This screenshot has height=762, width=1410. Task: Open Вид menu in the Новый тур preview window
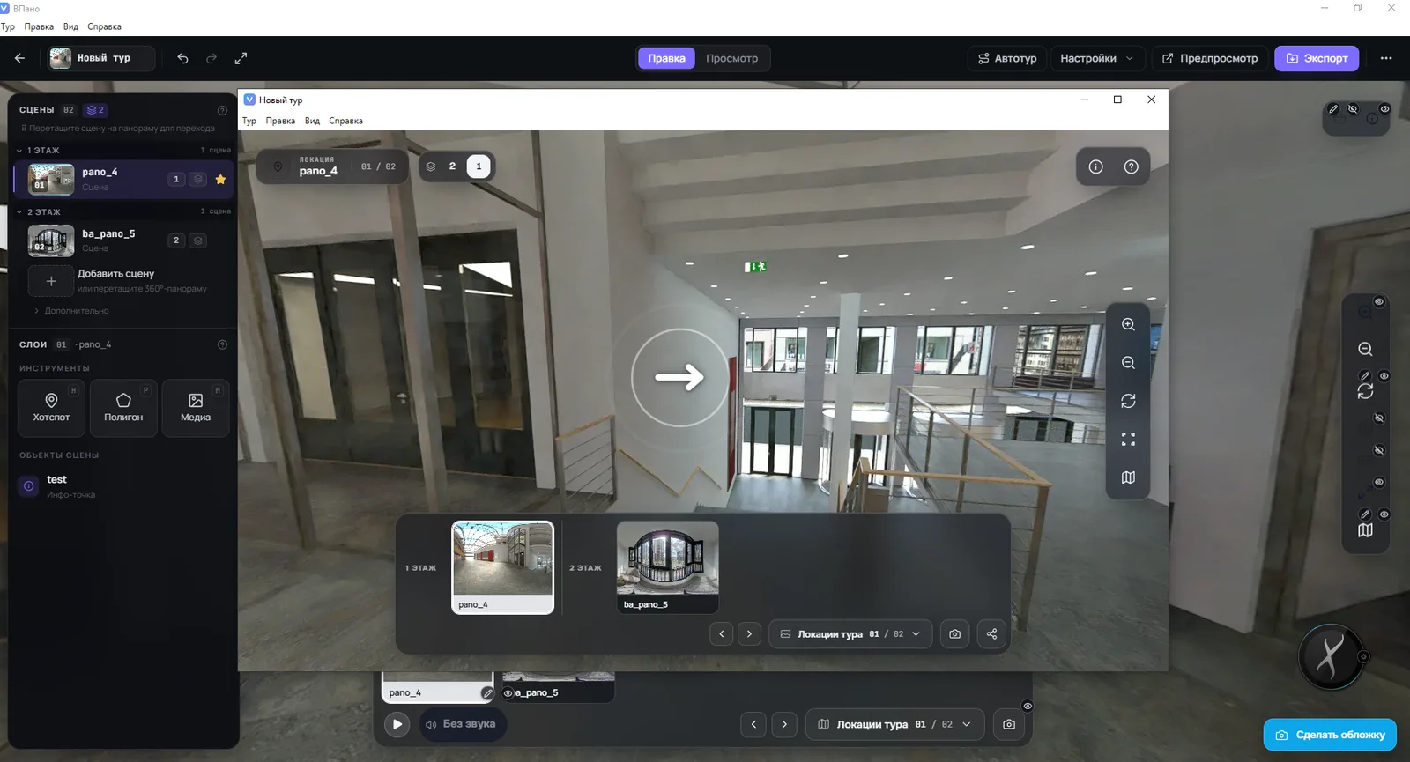312,121
